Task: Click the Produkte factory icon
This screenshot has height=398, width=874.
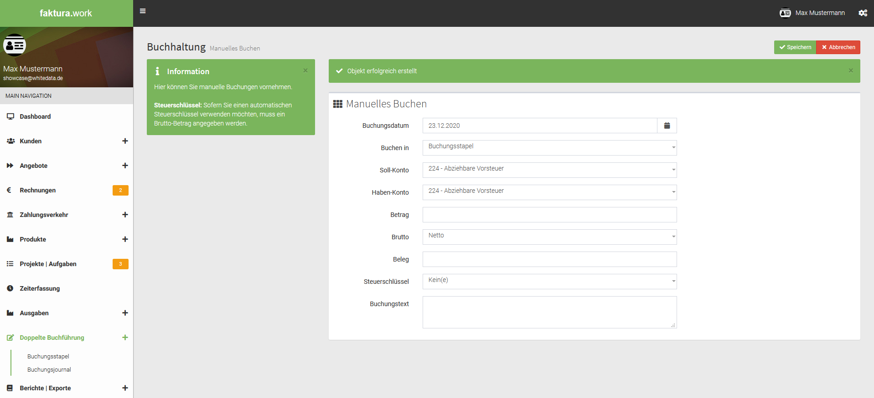Action: tap(10, 239)
